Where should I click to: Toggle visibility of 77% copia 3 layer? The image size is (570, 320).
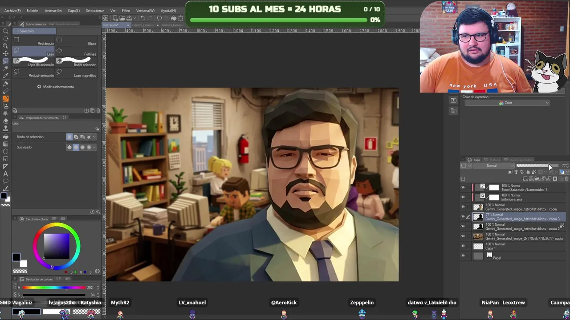(463, 217)
